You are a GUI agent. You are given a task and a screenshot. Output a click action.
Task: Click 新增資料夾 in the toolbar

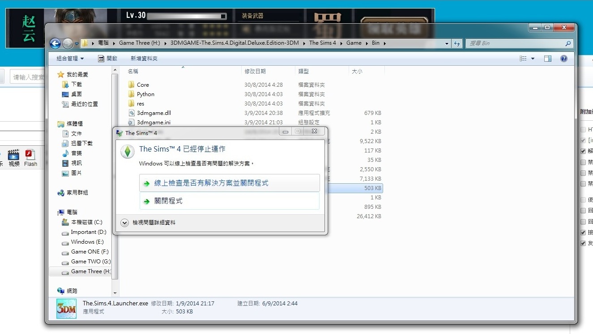click(144, 59)
